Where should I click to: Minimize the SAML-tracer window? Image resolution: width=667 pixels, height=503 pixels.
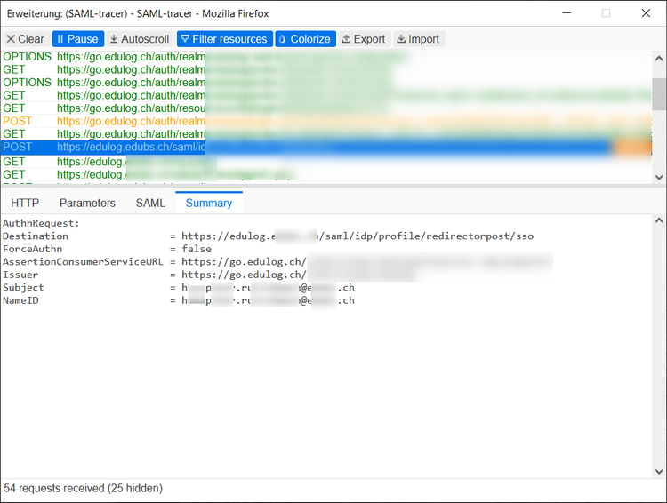(x=567, y=13)
